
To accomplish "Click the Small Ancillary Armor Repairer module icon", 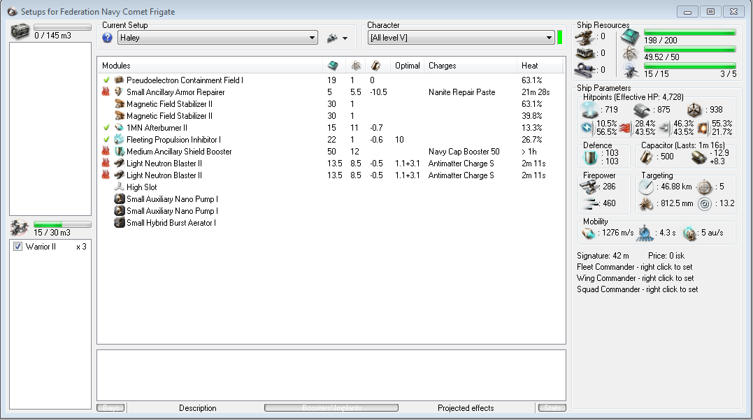I will point(119,92).
